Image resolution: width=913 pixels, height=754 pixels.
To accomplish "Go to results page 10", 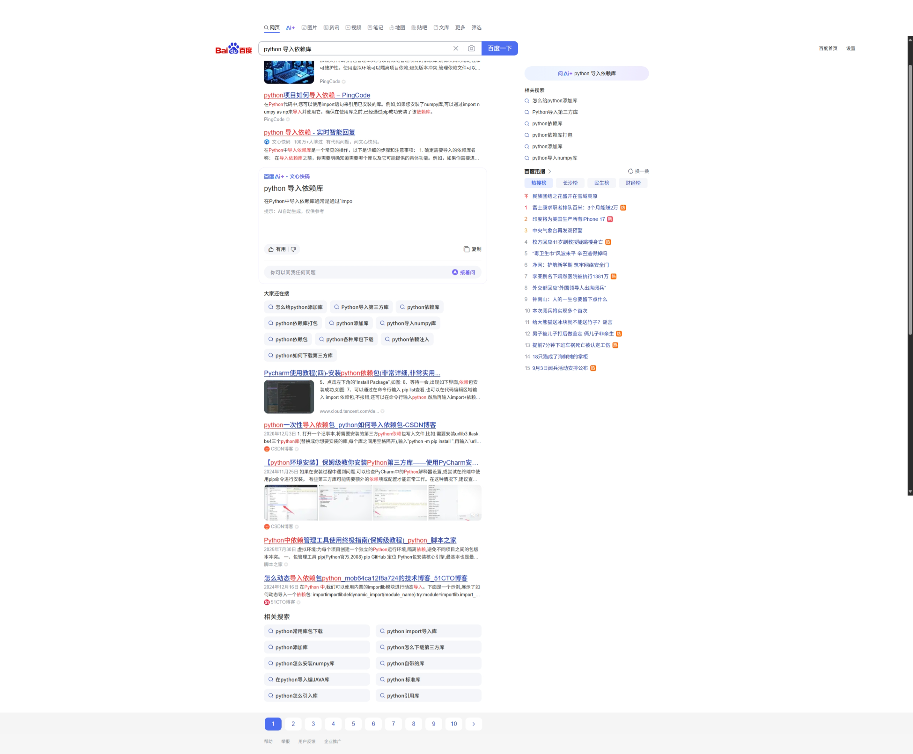I will pyautogui.click(x=453, y=724).
